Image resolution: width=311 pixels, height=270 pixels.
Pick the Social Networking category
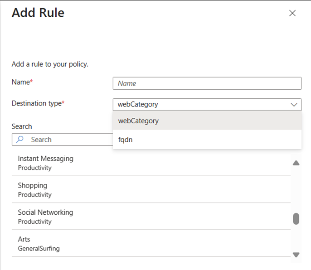[x=45, y=217]
